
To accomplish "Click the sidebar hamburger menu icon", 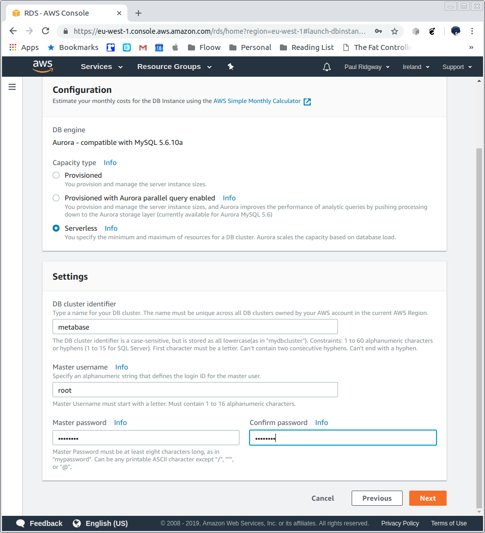I will click(x=12, y=86).
